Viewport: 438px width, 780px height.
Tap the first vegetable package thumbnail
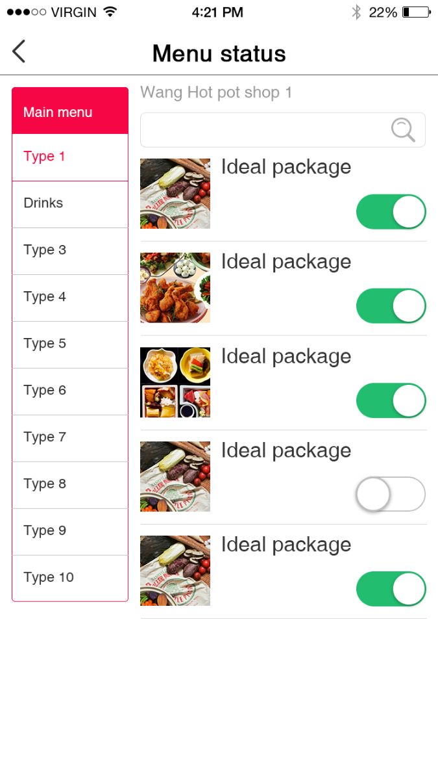[175, 194]
